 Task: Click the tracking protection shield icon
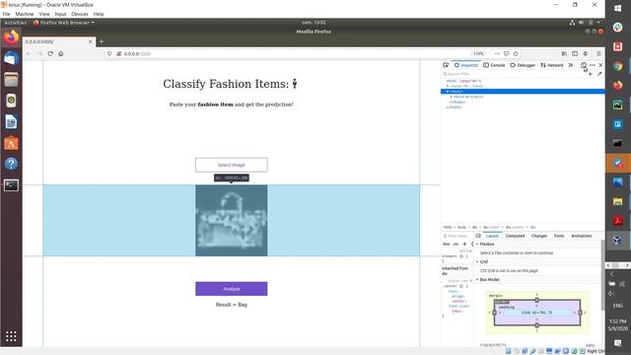(x=109, y=53)
